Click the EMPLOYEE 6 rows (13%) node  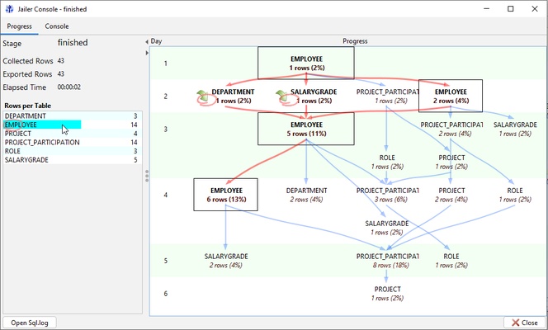[x=225, y=194]
